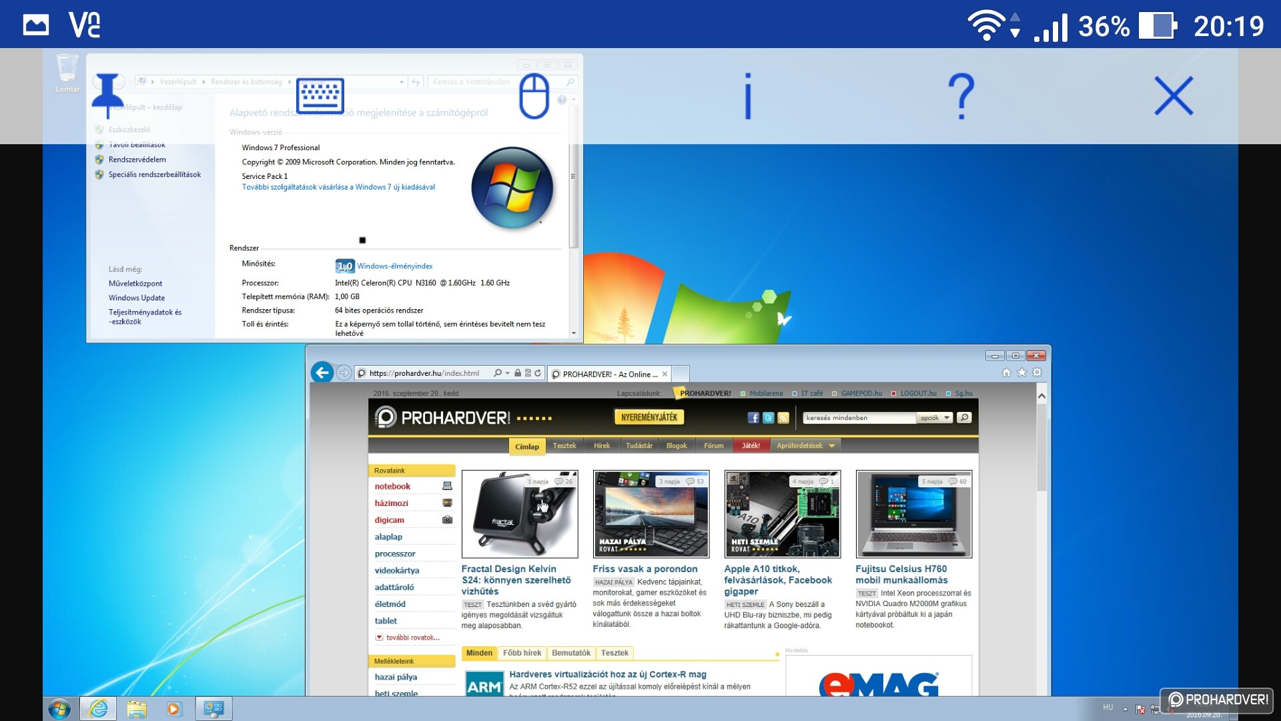Select the Minden news tab

[479, 653]
